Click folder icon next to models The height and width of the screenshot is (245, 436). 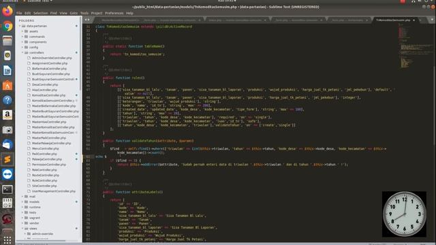[x=27, y=201]
